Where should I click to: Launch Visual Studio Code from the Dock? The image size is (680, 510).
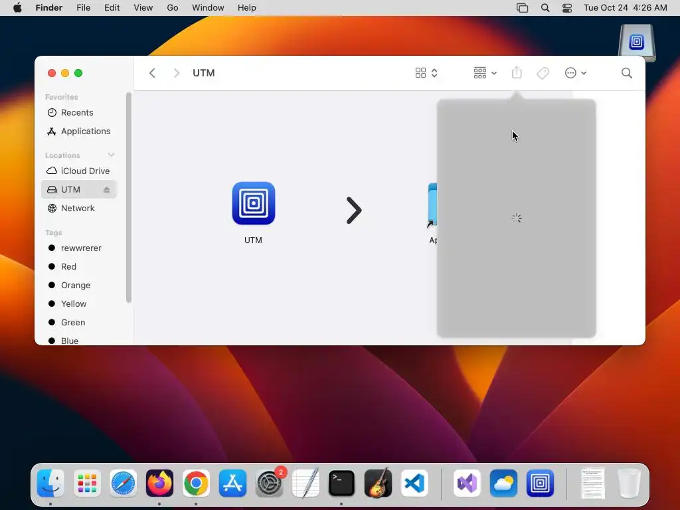tap(414, 483)
